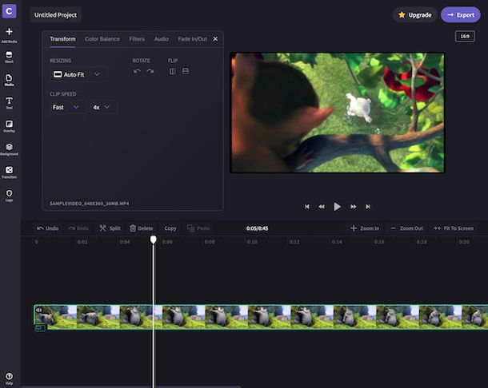The height and width of the screenshot is (388, 488).
Task: Fast forward the preview
Action: pos(354,207)
